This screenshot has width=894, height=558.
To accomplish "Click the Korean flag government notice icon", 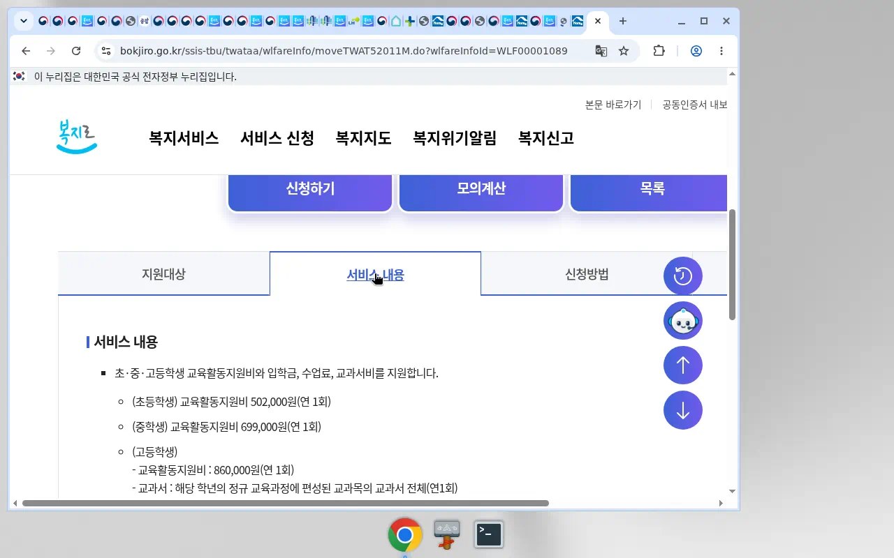I will 19,77.
